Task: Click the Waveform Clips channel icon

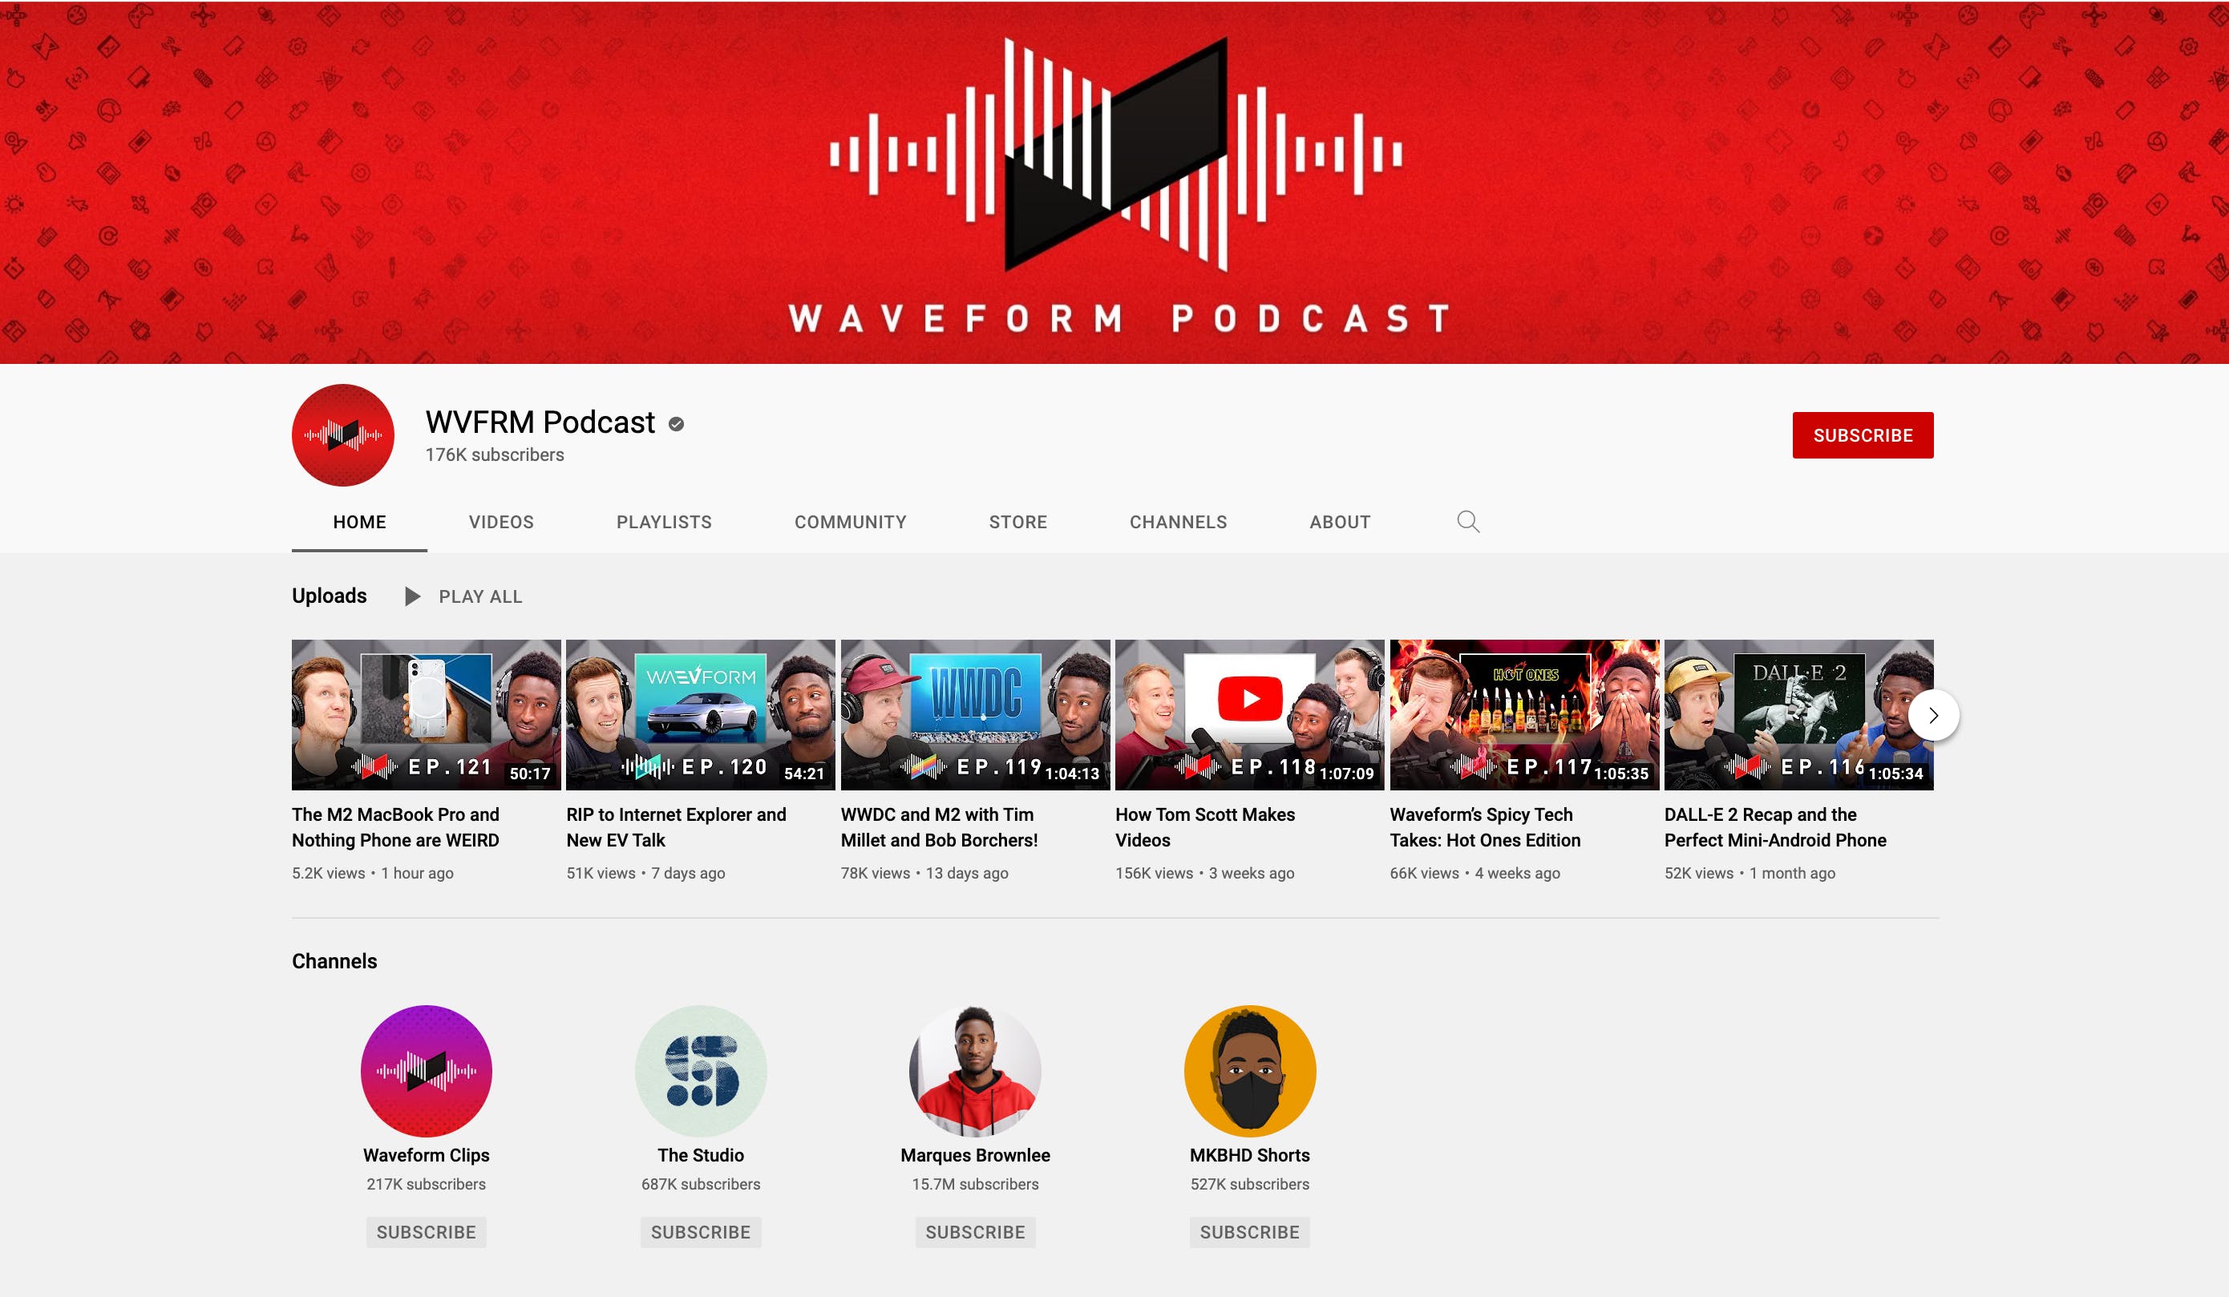Action: tap(424, 1072)
